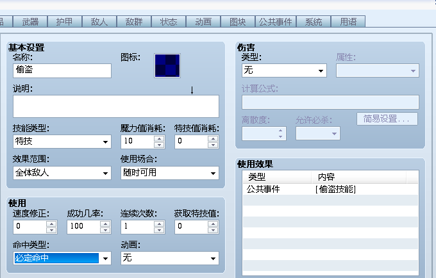Open the 技能类型 dropdown showing 特技
Screen dimensions: 436x278
(62, 142)
